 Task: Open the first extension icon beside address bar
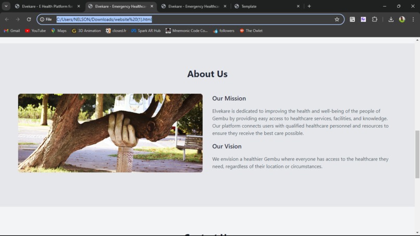pos(352,19)
